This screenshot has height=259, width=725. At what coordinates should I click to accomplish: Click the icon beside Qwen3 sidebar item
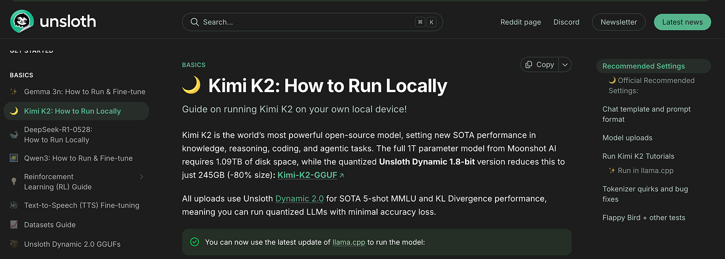click(x=14, y=158)
